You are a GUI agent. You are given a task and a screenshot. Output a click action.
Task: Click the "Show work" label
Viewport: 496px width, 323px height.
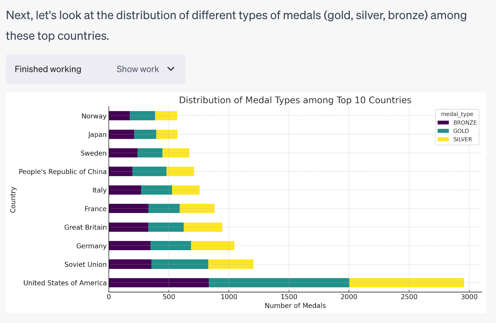(138, 69)
